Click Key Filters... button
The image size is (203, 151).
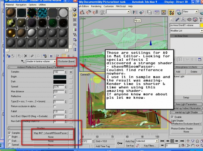point(150,146)
